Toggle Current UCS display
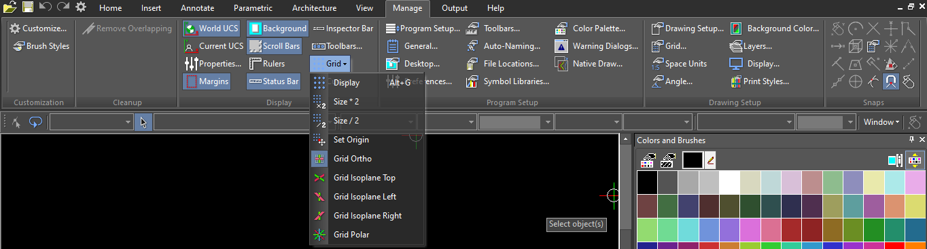Image resolution: width=927 pixels, height=249 pixels. tap(213, 46)
